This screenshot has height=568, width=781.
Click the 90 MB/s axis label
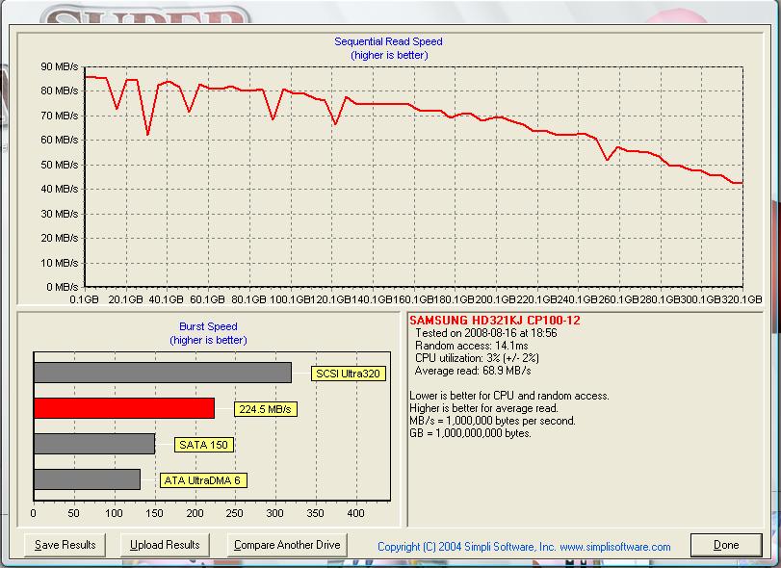(59, 66)
